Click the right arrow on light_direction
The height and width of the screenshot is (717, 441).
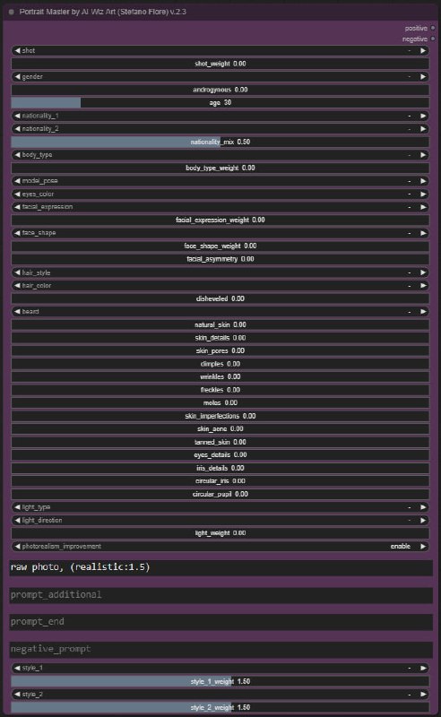(423, 520)
